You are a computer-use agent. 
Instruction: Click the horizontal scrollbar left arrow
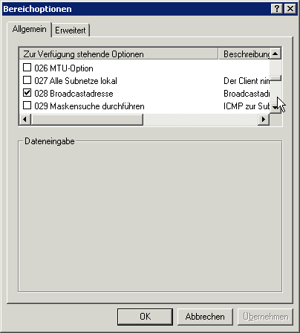(x=25, y=120)
